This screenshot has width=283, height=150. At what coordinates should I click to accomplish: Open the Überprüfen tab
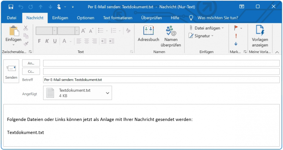(152, 18)
